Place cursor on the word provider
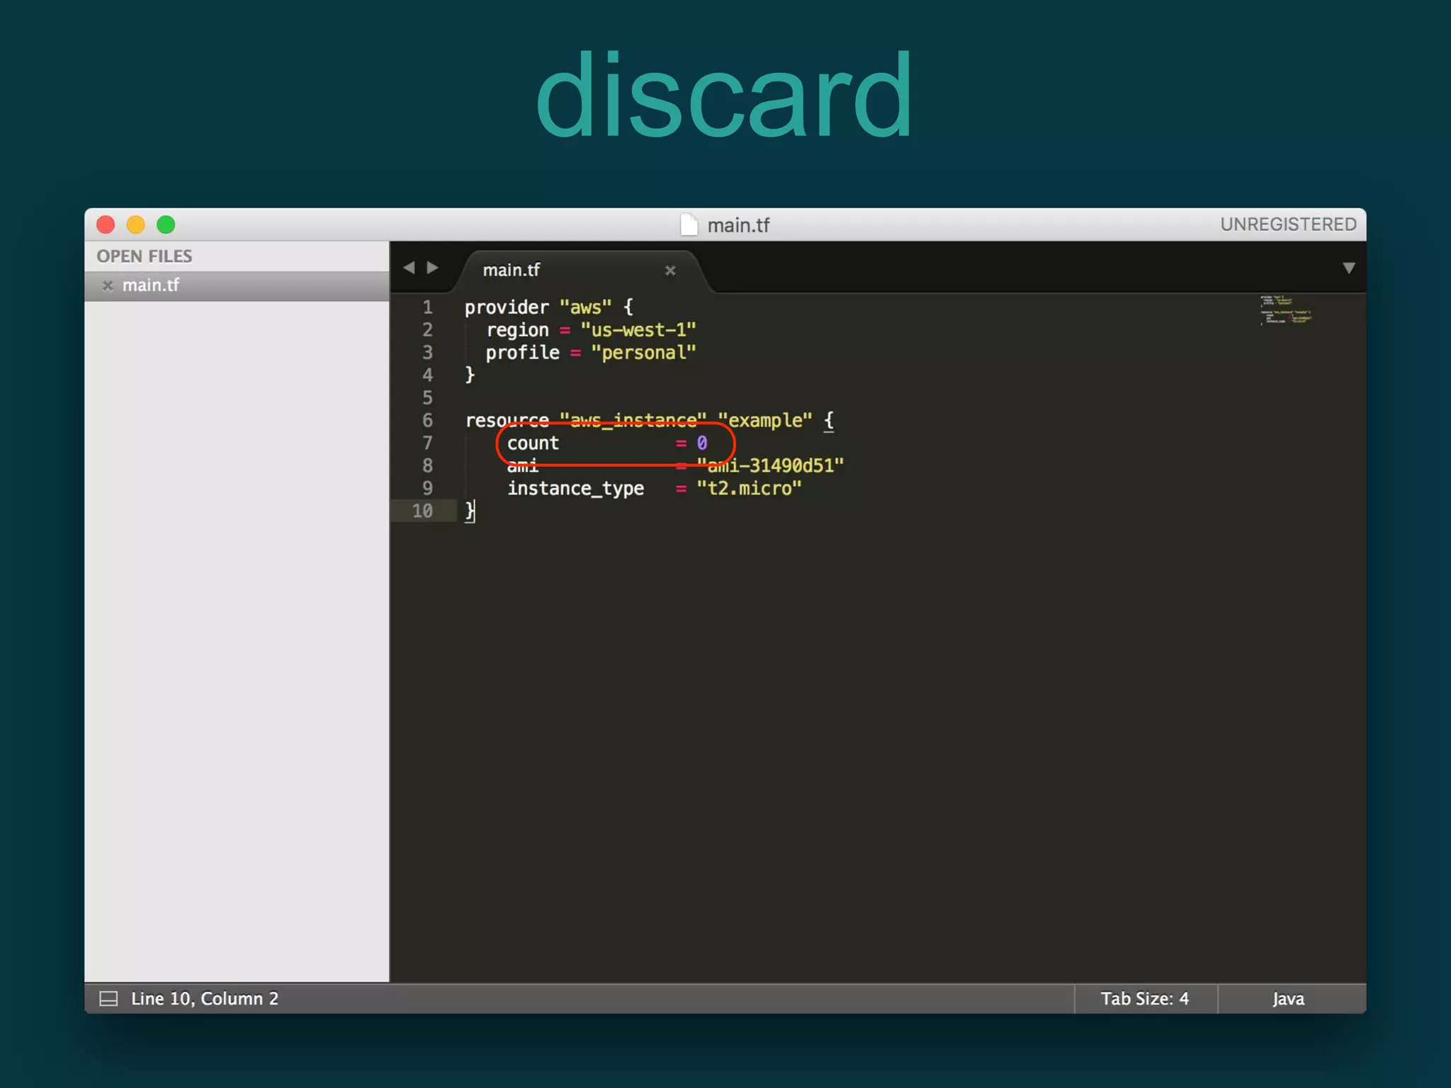Viewport: 1451px width, 1088px height. click(x=507, y=307)
